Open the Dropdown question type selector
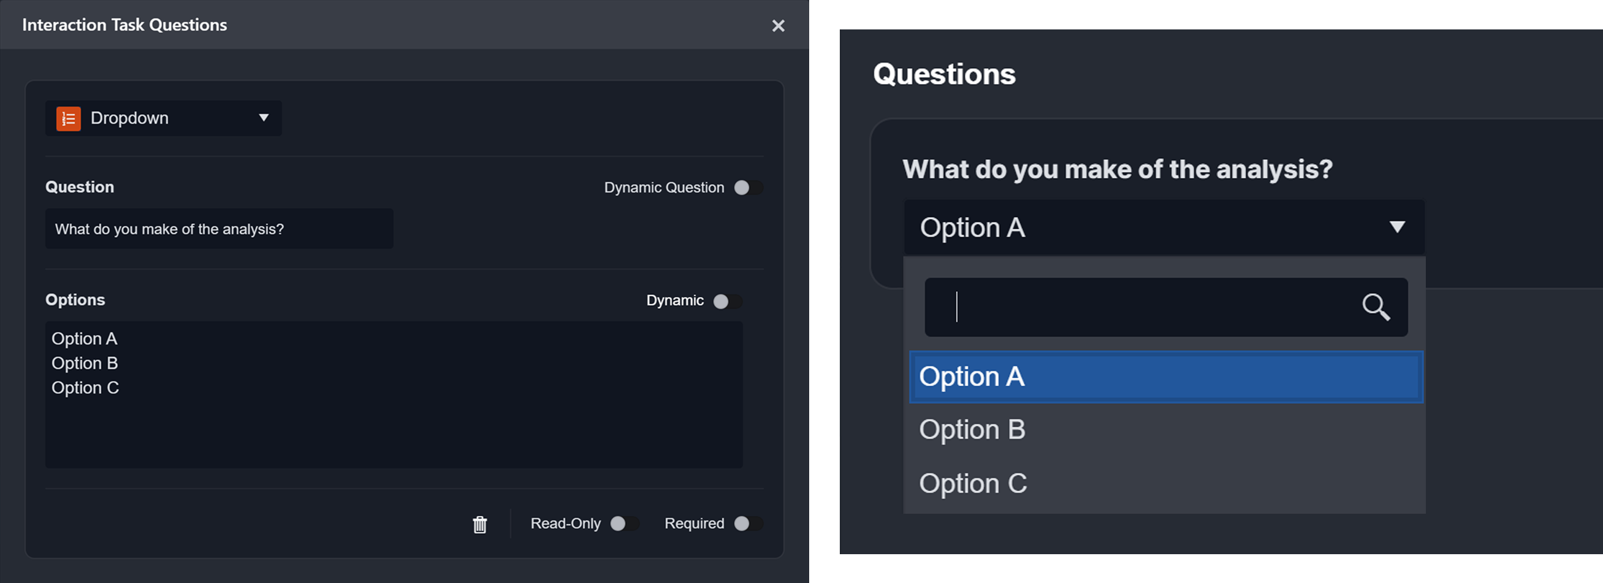1603x583 pixels. click(x=163, y=118)
